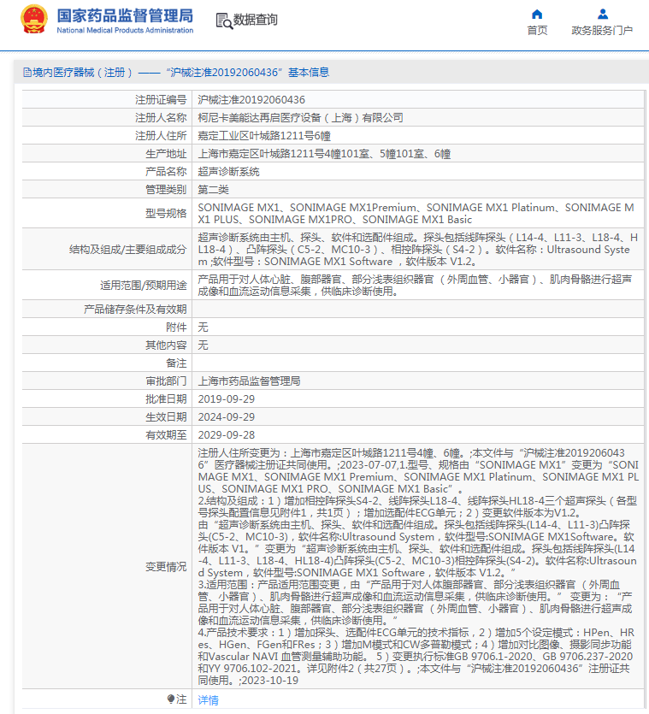
Task: Click the 批准日期 row label
Action: pyautogui.click(x=166, y=398)
